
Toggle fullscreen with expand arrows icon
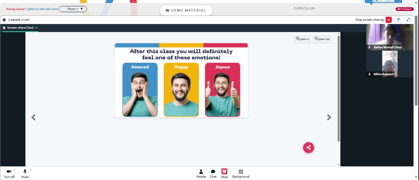point(408,20)
